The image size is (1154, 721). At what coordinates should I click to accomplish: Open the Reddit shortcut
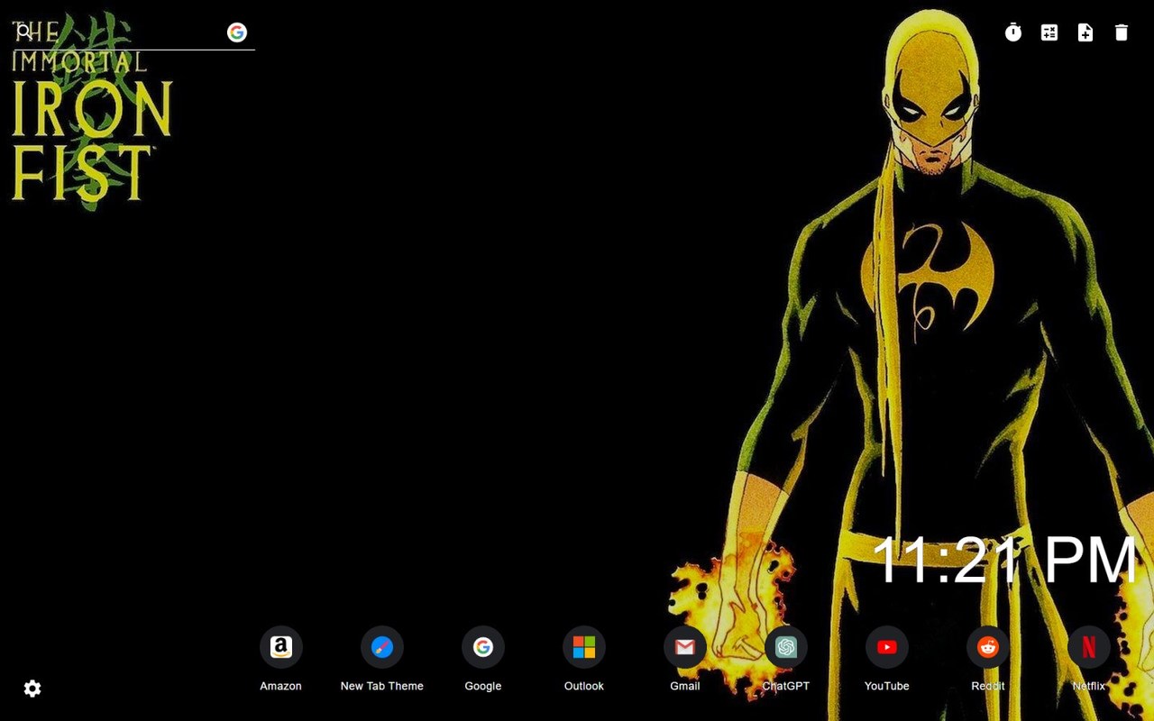[988, 647]
